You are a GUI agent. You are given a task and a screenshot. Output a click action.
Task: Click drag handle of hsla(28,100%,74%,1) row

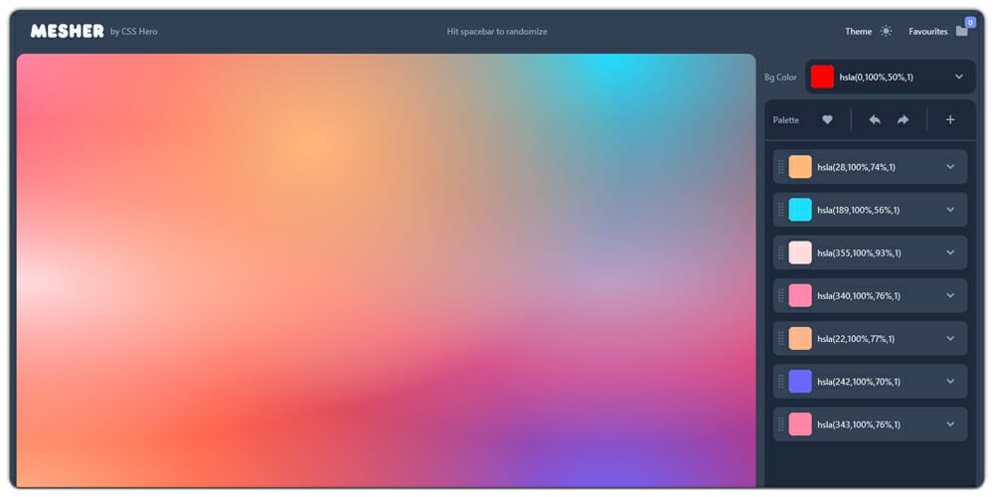tap(781, 167)
